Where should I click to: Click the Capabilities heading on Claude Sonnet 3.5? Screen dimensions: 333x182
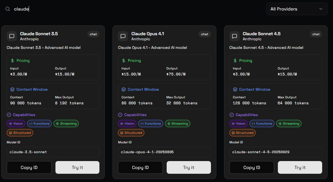(24, 115)
